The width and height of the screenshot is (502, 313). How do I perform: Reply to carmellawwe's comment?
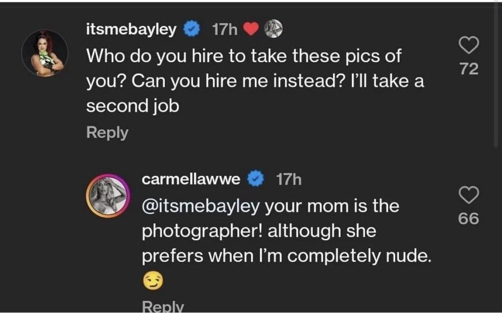tap(162, 307)
